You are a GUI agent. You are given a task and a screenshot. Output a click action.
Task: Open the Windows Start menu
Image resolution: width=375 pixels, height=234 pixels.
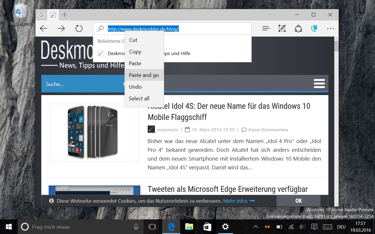pos(8,227)
